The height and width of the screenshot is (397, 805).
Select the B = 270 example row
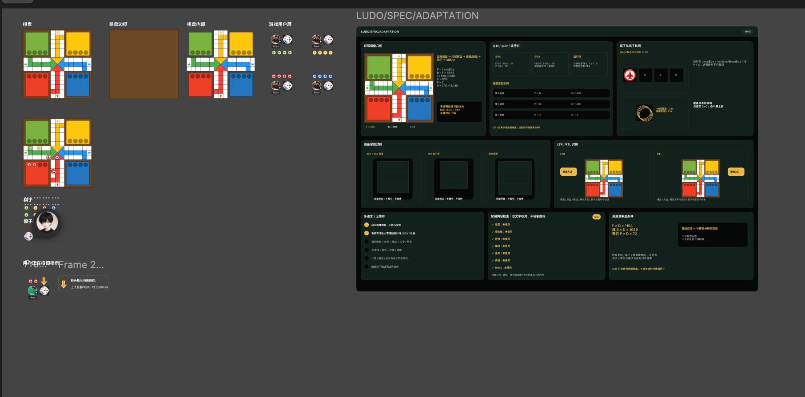pyautogui.click(x=551, y=115)
